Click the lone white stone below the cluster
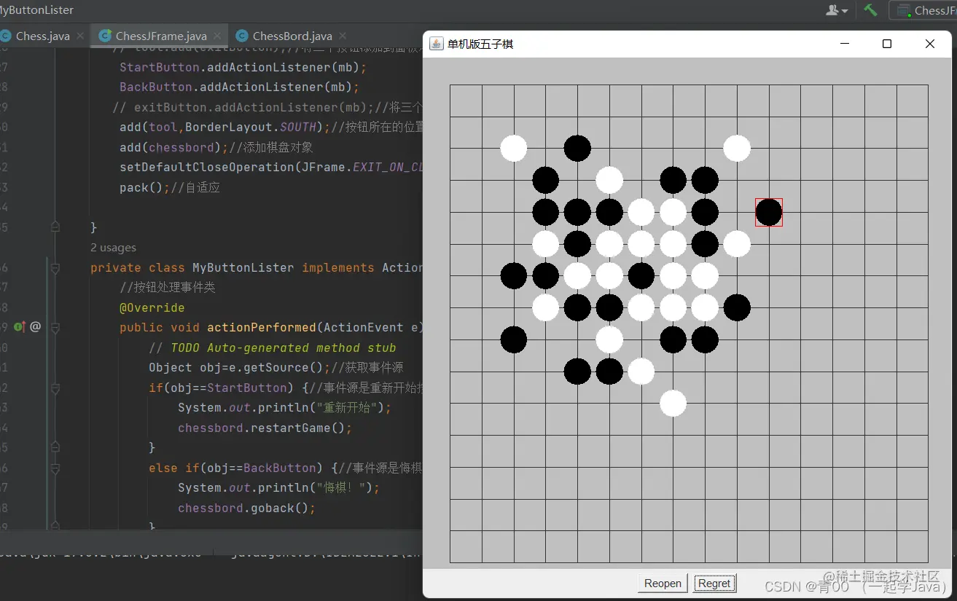 pyautogui.click(x=673, y=403)
